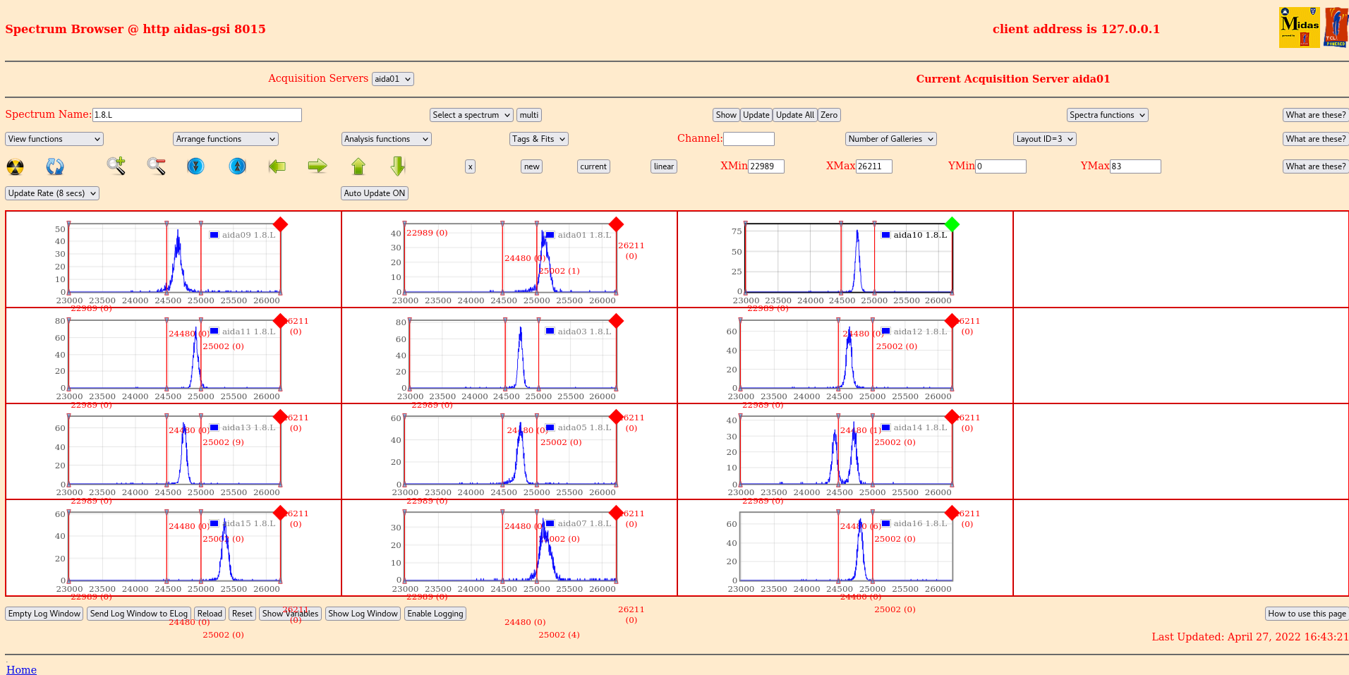Click the blue double up chevron icon

point(238,166)
